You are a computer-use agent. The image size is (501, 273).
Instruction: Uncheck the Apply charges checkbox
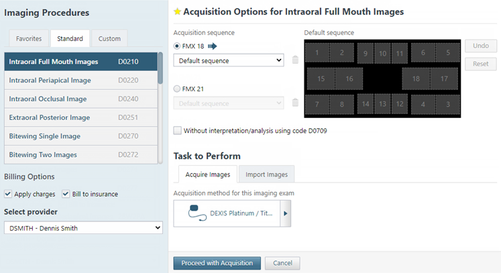(x=8, y=195)
